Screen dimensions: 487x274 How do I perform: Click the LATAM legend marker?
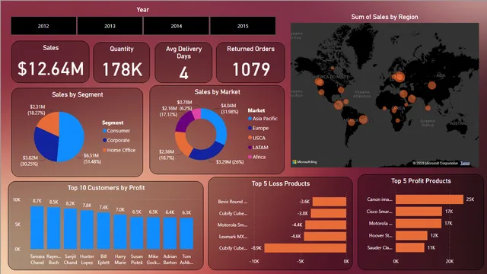click(x=250, y=147)
